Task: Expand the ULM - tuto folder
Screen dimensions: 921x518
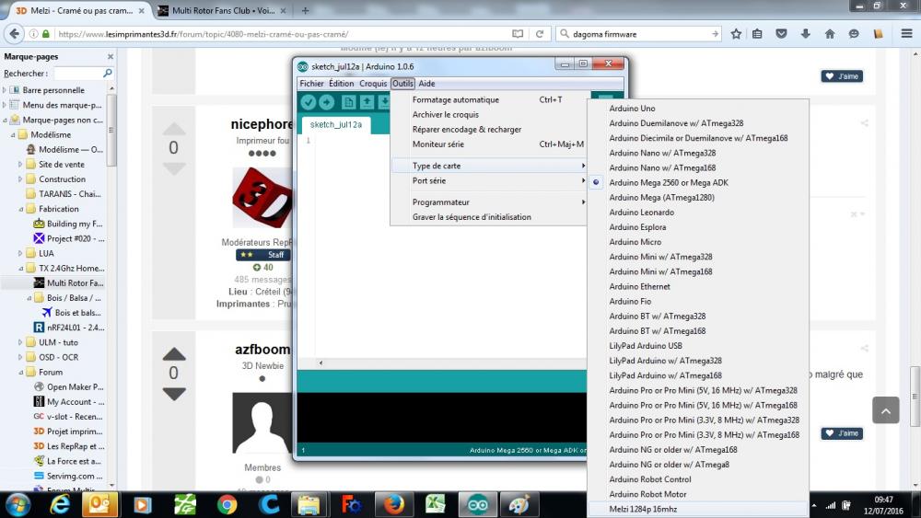Action: 20,342
